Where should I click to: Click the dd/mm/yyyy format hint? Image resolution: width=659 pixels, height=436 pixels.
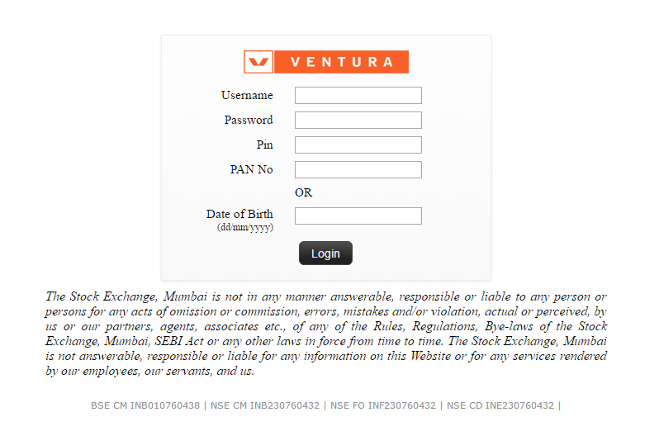point(245,227)
